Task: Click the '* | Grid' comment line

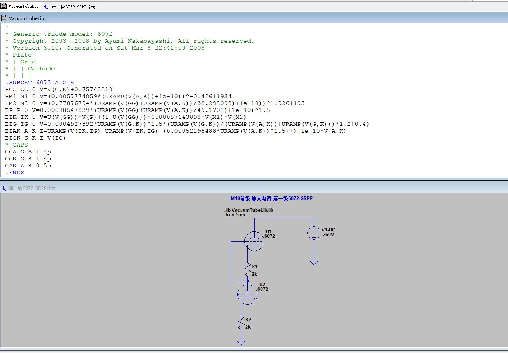Action: (x=20, y=62)
